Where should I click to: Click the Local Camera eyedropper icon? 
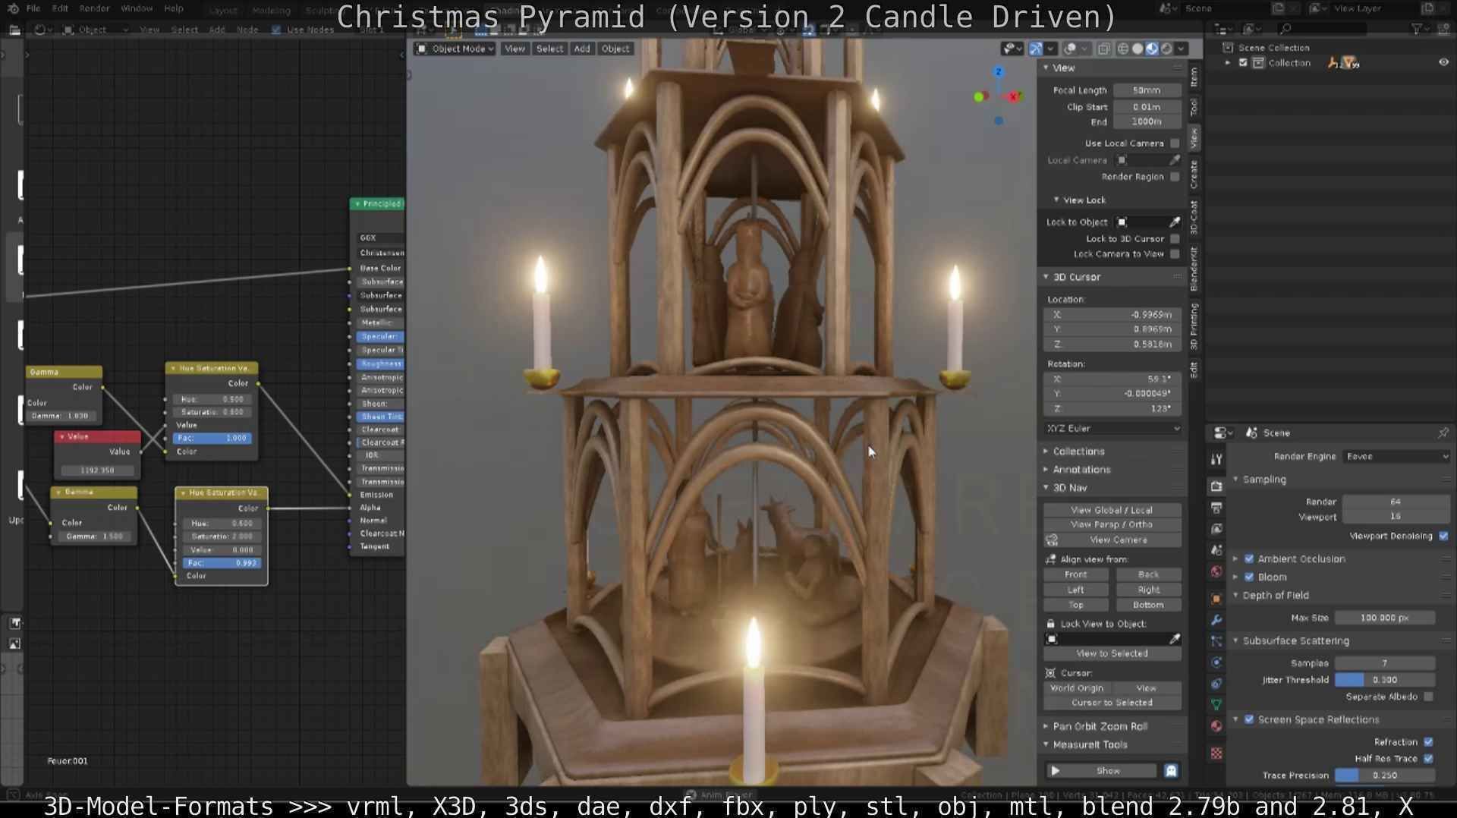(x=1175, y=160)
